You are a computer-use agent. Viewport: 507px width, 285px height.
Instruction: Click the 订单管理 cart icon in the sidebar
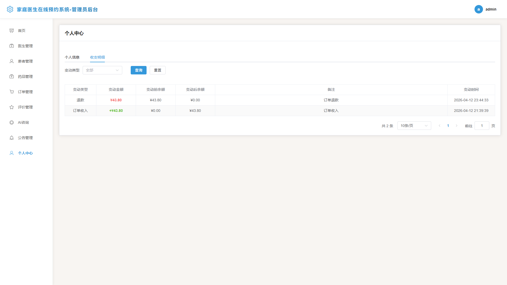(x=12, y=92)
